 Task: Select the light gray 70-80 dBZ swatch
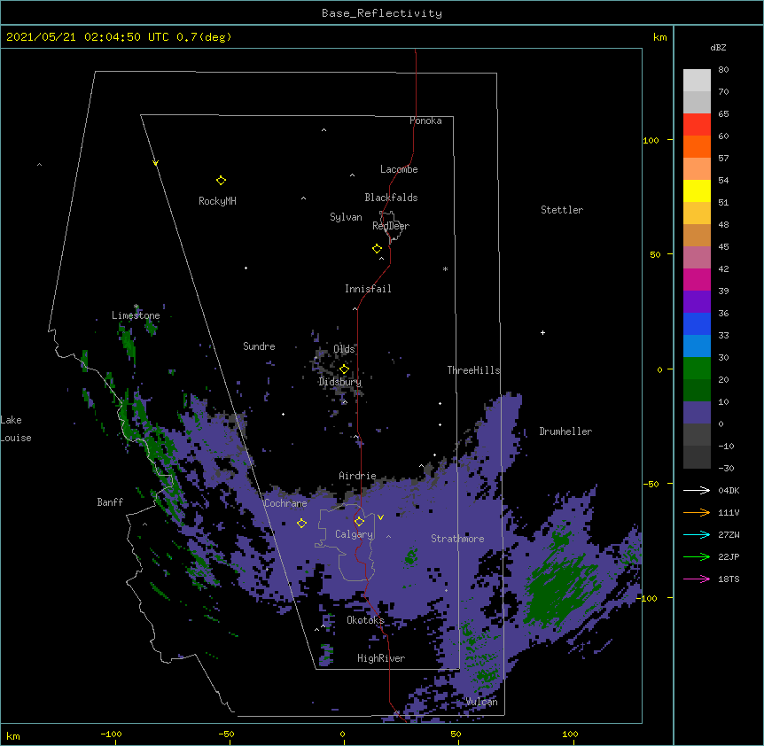(697, 81)
